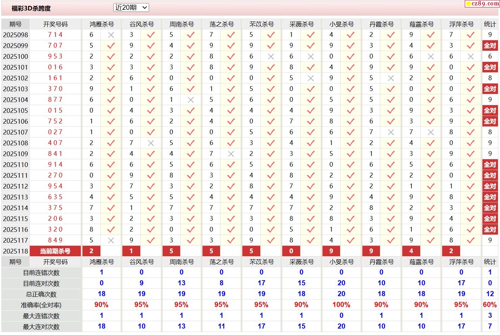
Task: Click the top 开奖号码 column header
Action: [x=55, y=24]
